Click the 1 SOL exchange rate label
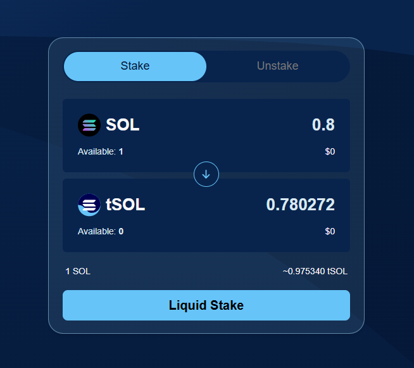Viewport: 414px width, 368px height. [x=78, y=272]
